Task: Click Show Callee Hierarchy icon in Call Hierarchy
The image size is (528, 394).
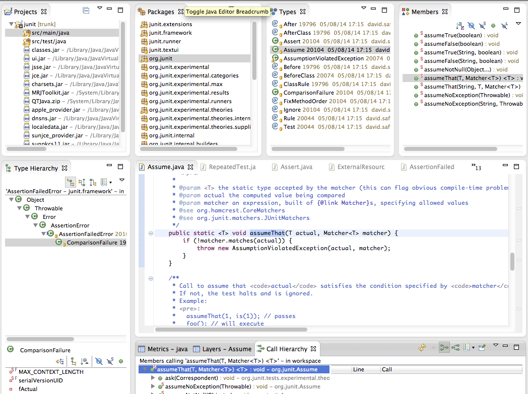Action: pyautogui.click(x=455, y=348)
